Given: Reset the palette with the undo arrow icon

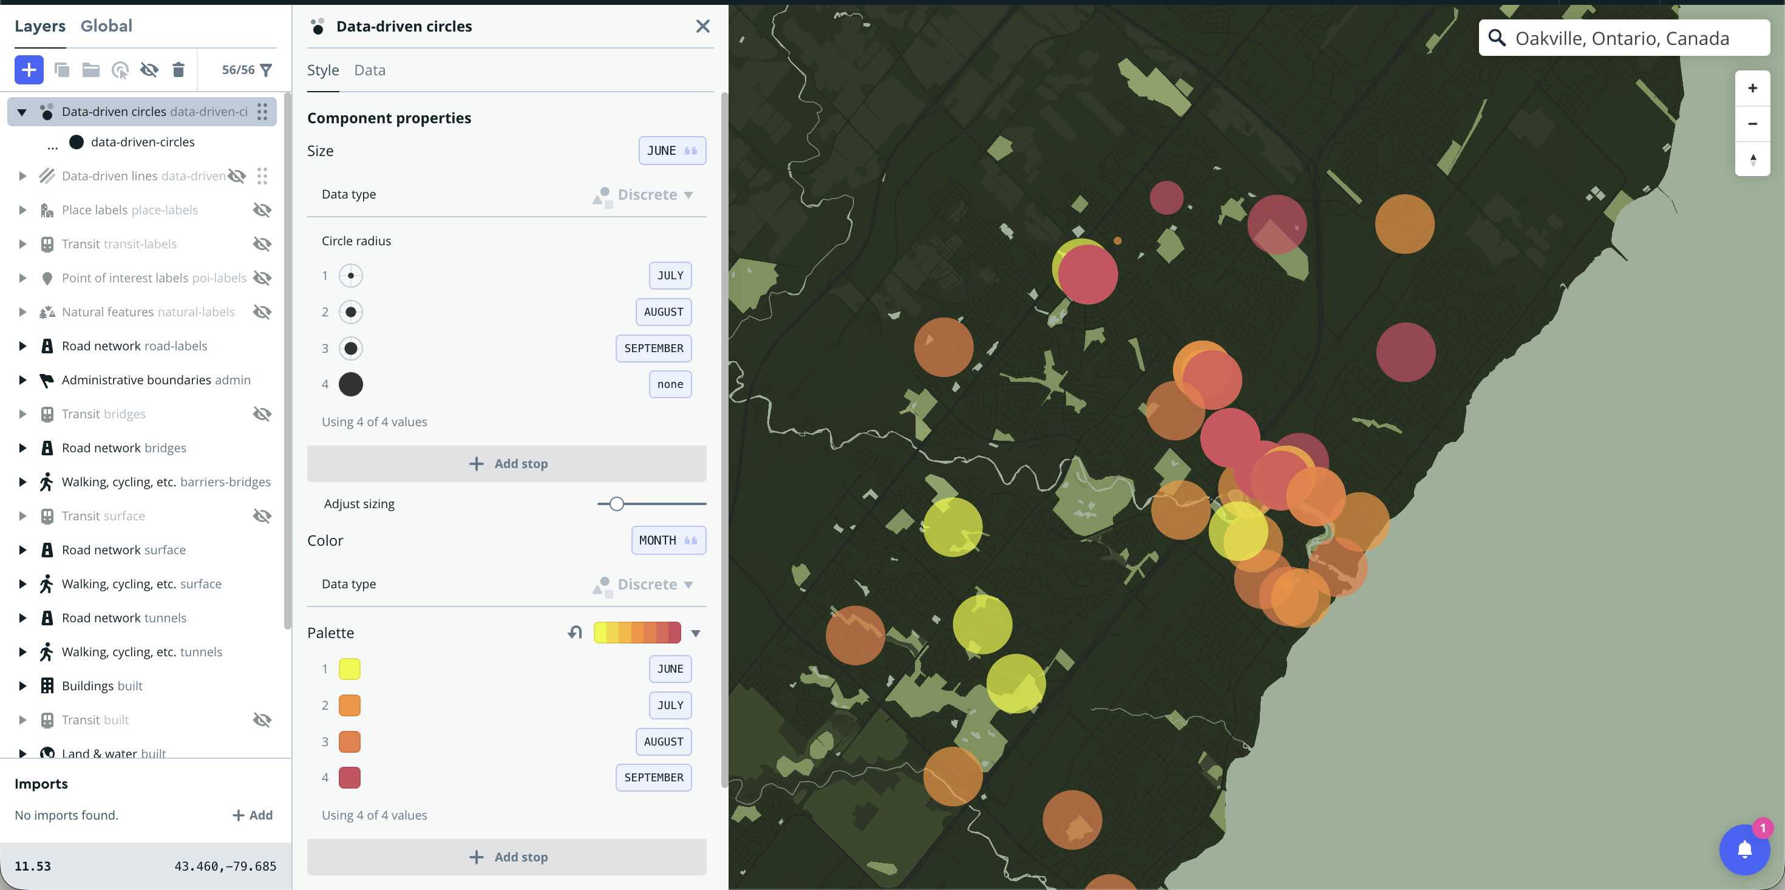Looking at the screenshot, I should pyautogui.click(x=574, y=632).
